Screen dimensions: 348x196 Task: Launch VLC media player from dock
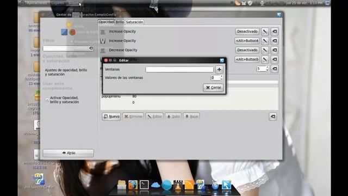tap(178, 185)
